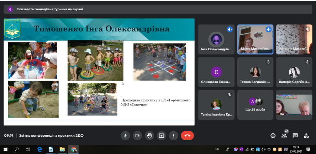316x154 pixels.
Task: Open the chat messages panel
Action: [295, 136]
